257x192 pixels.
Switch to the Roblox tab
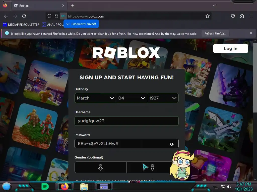[x=39, y=6]
